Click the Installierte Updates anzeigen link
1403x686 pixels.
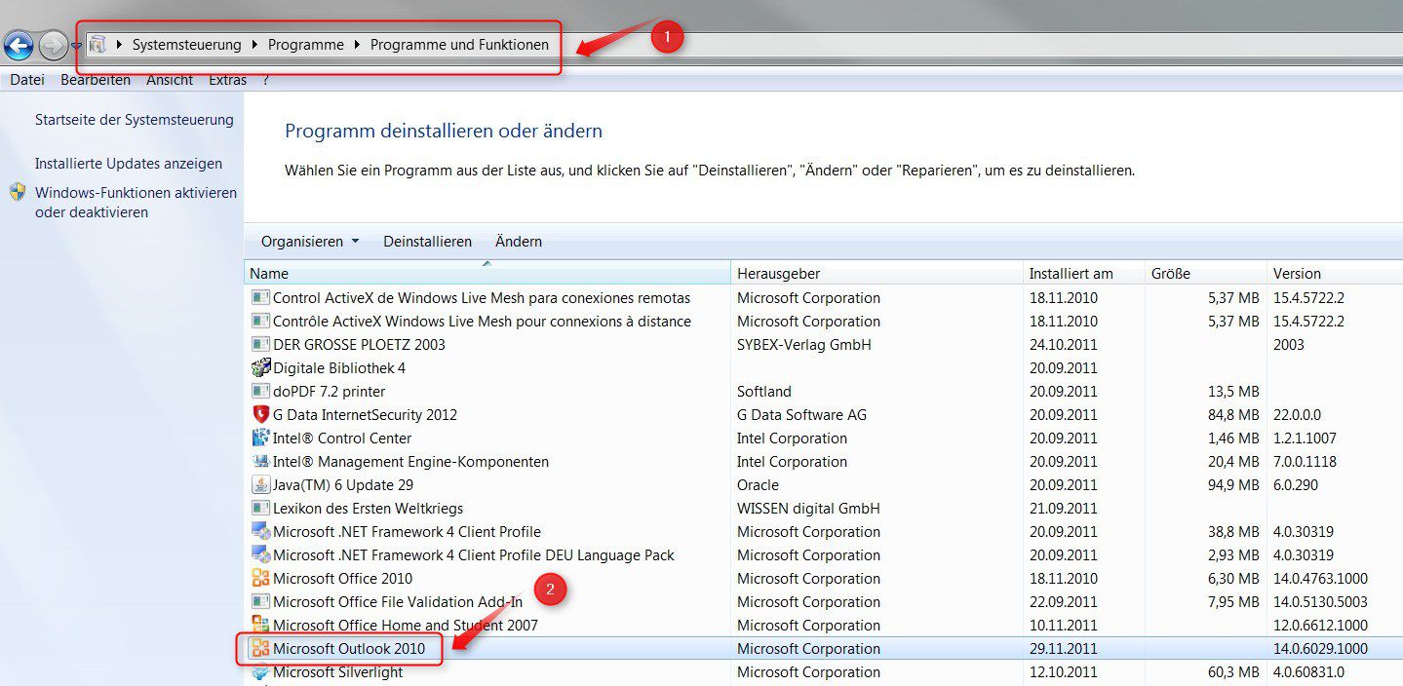coord(128,163)
